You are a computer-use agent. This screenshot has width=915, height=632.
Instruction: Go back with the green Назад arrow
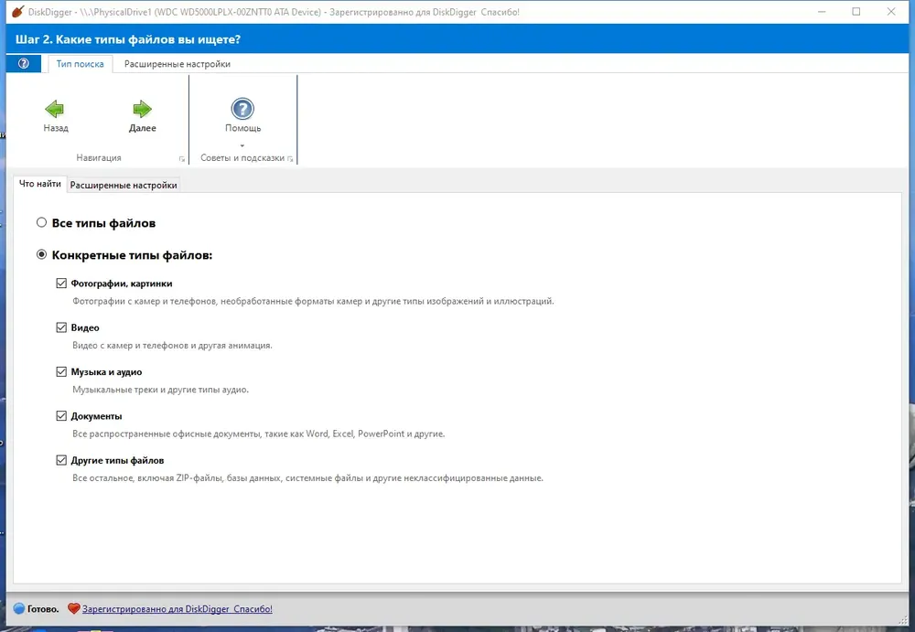tap(55, 109)
